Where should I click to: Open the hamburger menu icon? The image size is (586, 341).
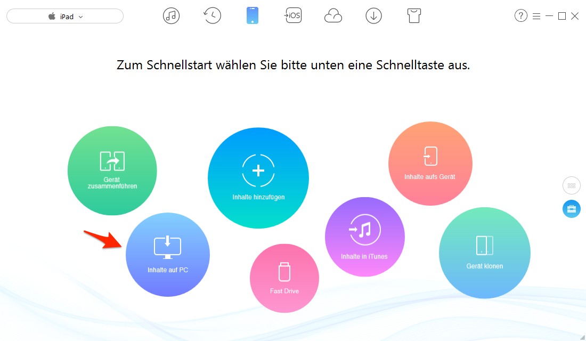(536, 16)
